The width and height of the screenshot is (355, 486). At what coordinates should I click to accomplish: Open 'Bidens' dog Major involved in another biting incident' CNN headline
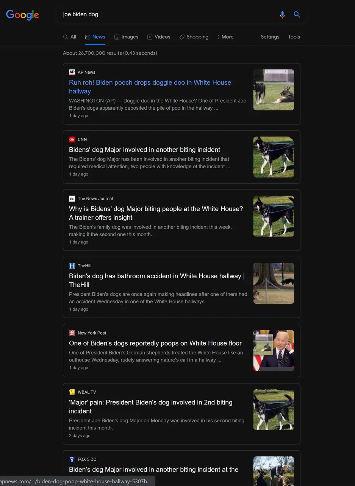(144, 150)
